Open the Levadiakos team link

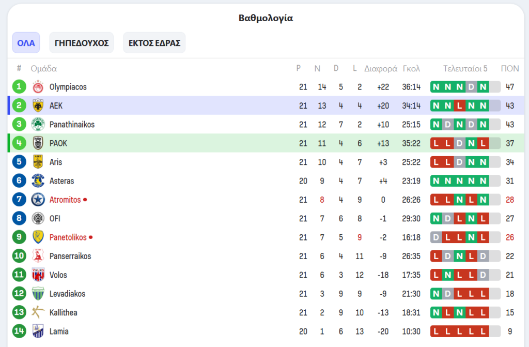click(x=67, y=294)
